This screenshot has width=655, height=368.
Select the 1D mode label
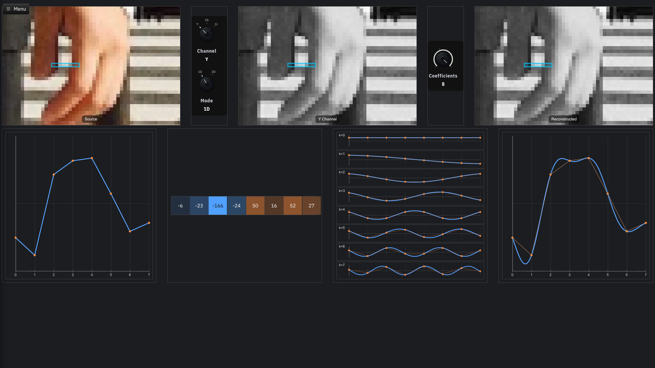tap(200, 72)
